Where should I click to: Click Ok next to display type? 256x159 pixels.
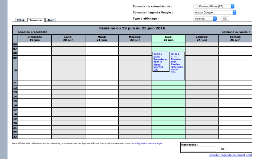pos(224,18)
